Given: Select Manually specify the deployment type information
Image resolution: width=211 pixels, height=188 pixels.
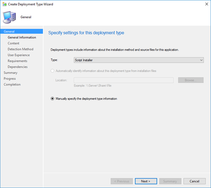Looking at the screenshot, I should pos(52,99).
